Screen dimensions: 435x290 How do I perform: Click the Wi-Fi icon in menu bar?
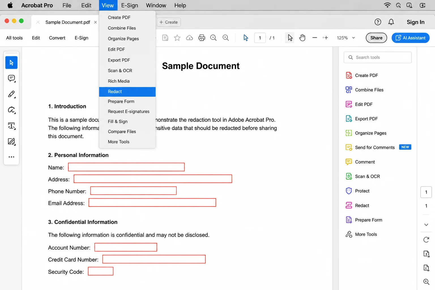[387, 5]
